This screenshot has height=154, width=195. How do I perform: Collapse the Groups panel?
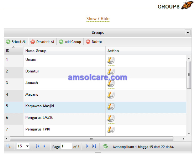coord(188,33)
